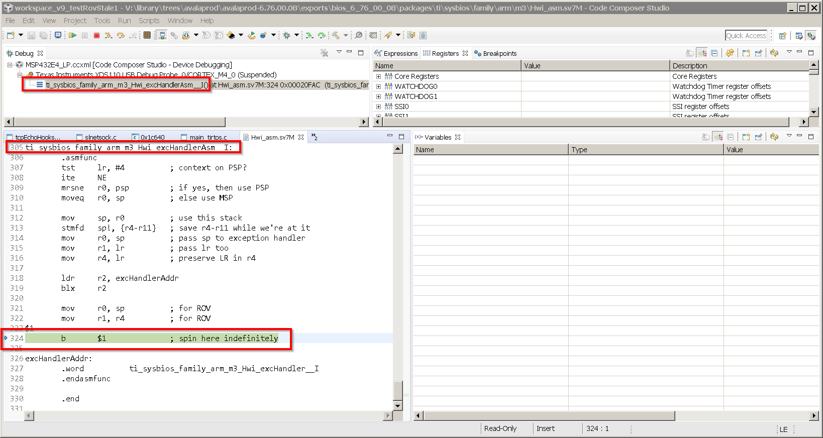The image size is (823, 438).
Task: Click Open Perspective icon near Quick Access
Action: click(782, 36)
